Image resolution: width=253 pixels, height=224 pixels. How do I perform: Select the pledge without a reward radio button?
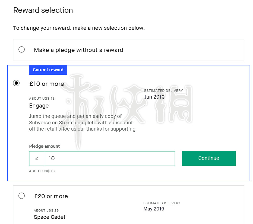click(22, 50)
